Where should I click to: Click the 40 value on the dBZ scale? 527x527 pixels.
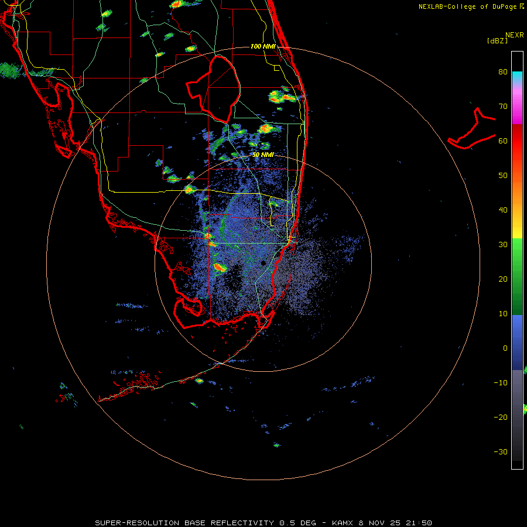[503, 210]
